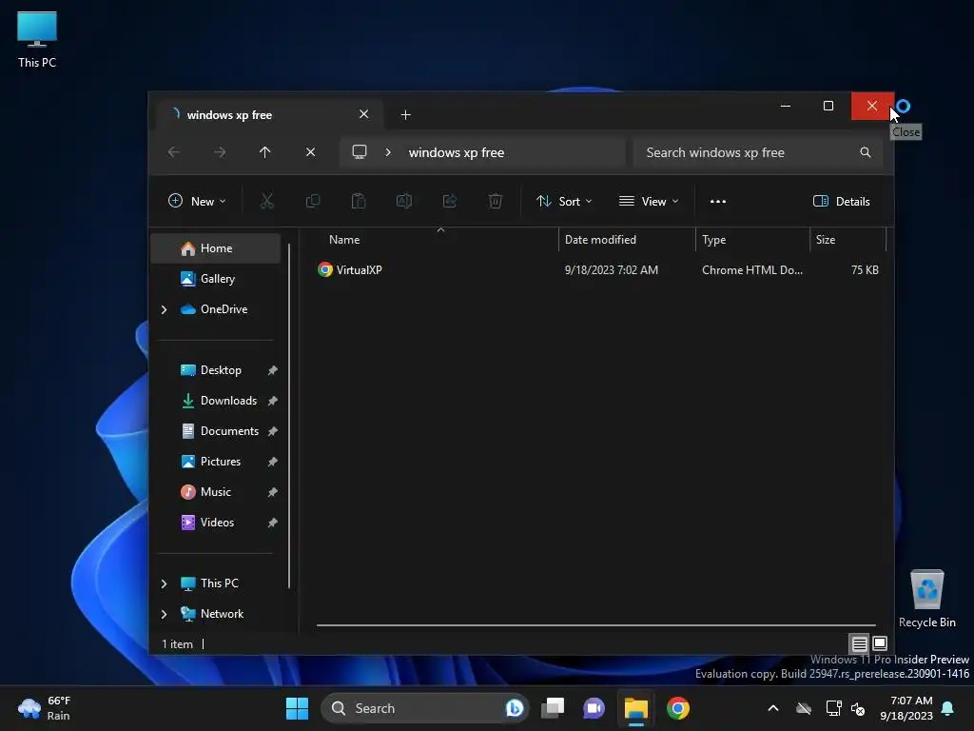The height and width of the screenshot is (731, 974).
Task: Open the Sort dropdown menu
Action: 564,202
